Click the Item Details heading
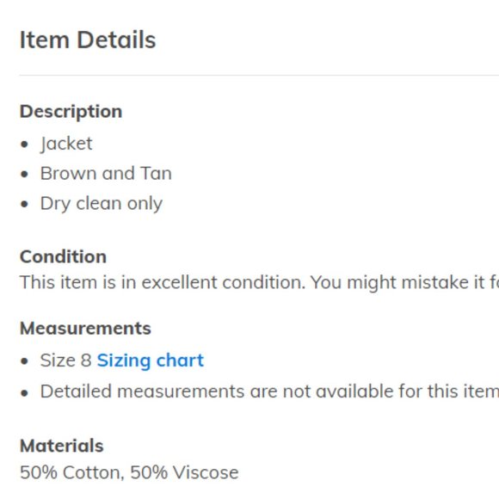 [x=88, y=40]
